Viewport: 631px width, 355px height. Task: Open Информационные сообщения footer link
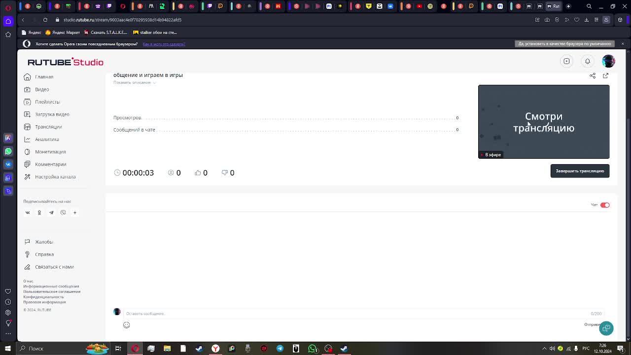click(51, 286)
